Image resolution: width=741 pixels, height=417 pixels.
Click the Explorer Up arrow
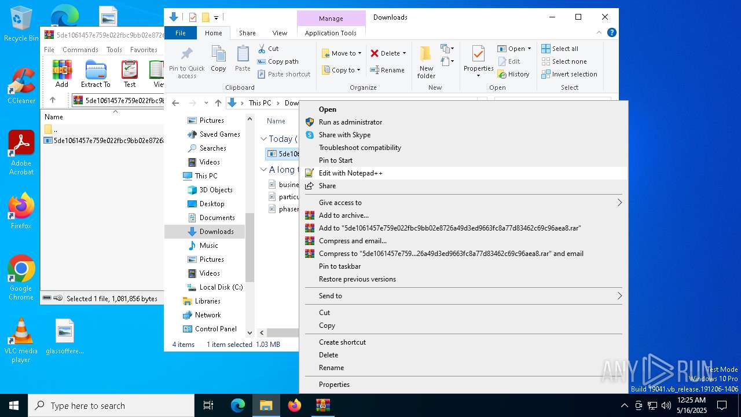click(218, 103)
